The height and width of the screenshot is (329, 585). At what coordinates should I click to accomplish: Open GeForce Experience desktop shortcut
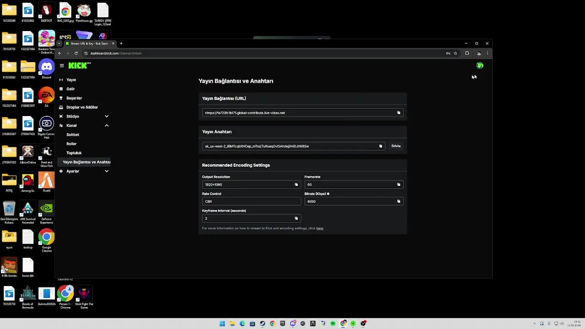pos(47,212)
